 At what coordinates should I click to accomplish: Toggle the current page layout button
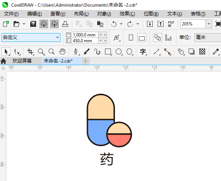click(168, 38)
